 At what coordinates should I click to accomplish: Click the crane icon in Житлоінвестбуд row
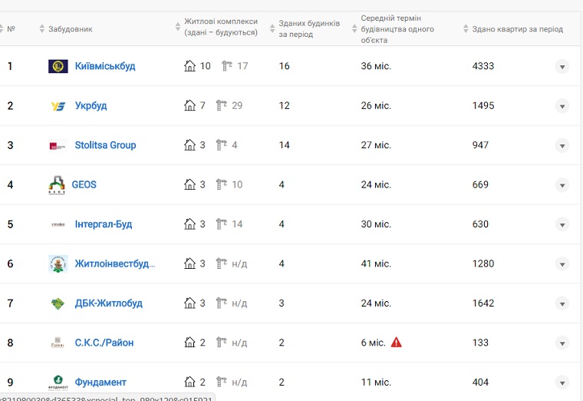(222, 263)
